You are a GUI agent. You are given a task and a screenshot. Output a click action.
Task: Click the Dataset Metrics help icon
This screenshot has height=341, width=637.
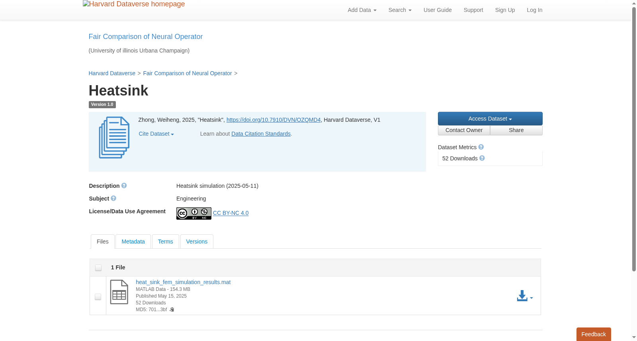(x=481, y=147)
